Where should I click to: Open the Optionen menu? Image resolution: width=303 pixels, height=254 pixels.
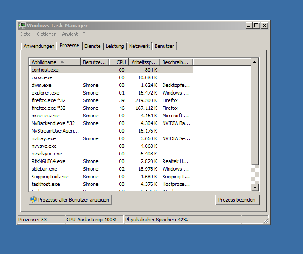click(47, 34)
